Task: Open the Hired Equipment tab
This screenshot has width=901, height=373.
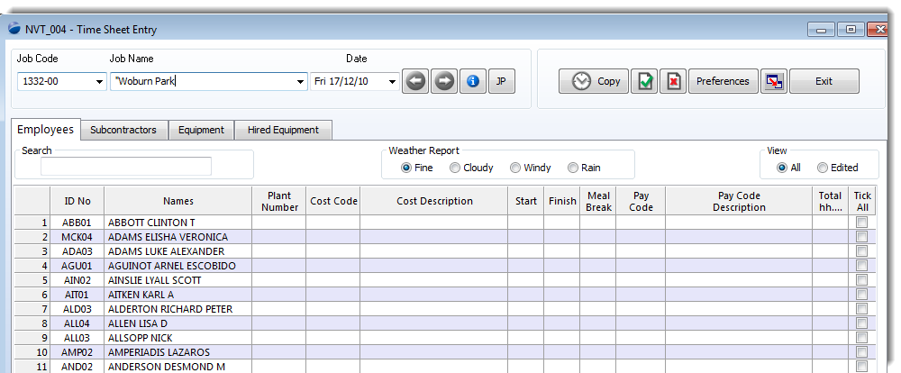Action: coord(283,130)
